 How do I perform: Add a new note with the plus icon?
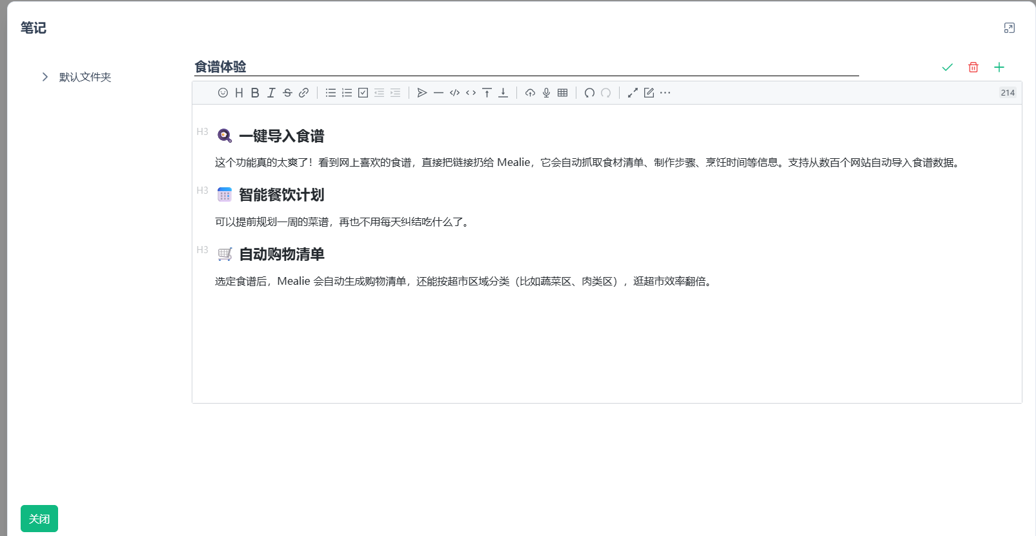(999, 67)
